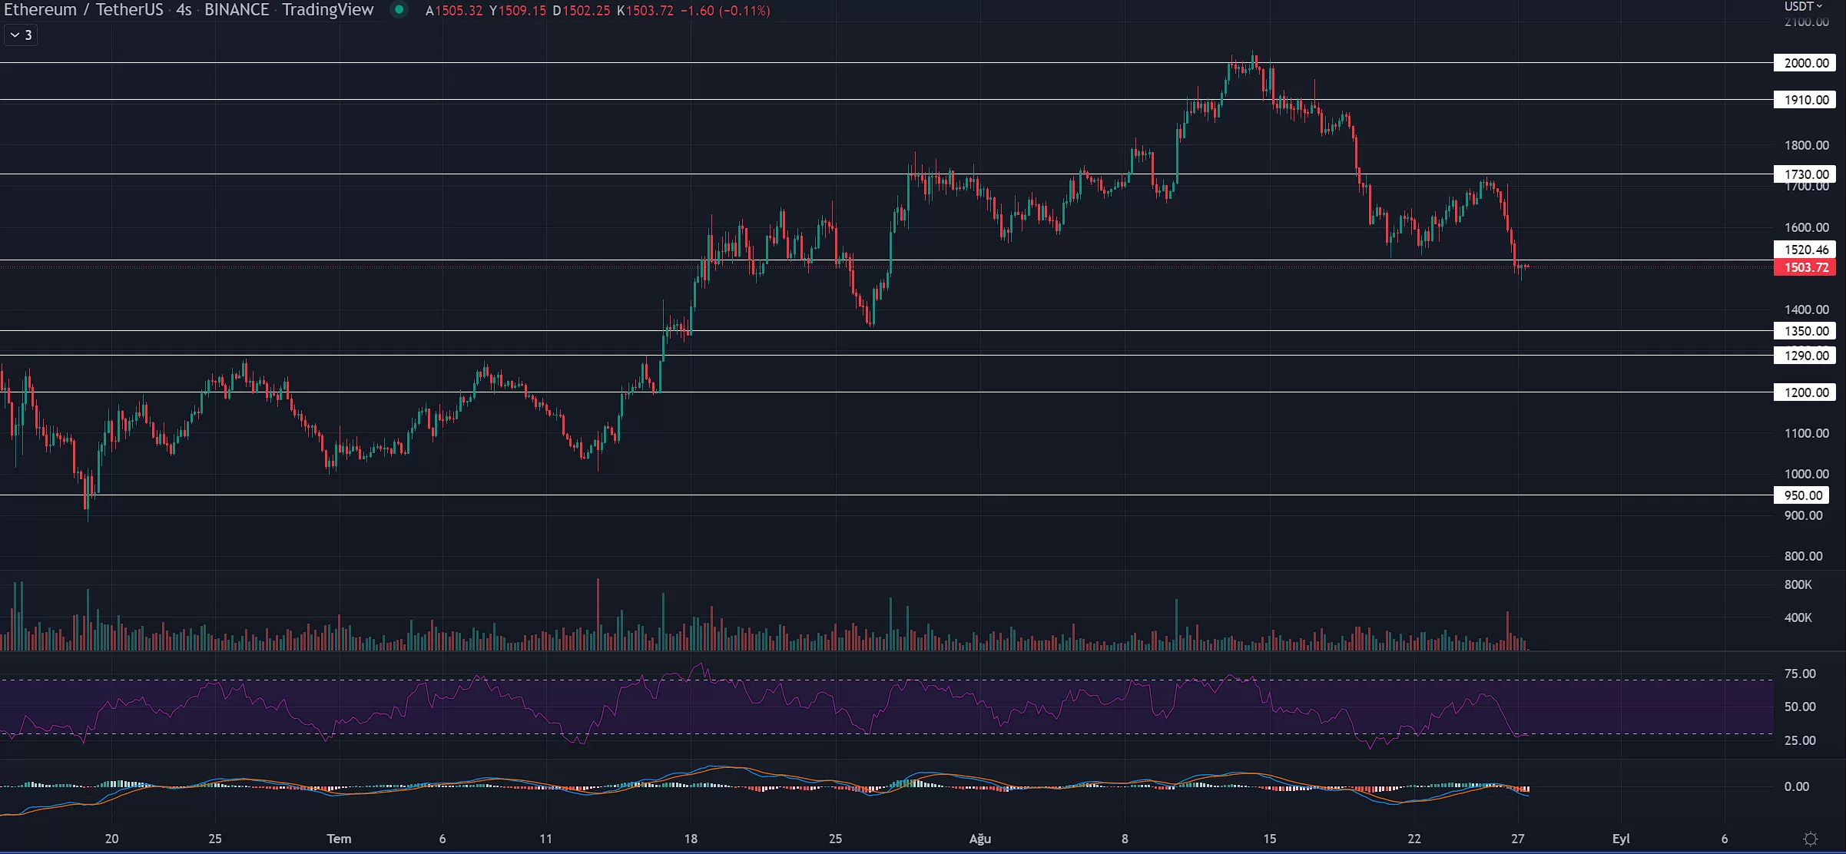1846x854 pixels.
Task: Click the Ethereum / TetherUS symbol title
Action: pyautogui.click(x=84, y=10)
